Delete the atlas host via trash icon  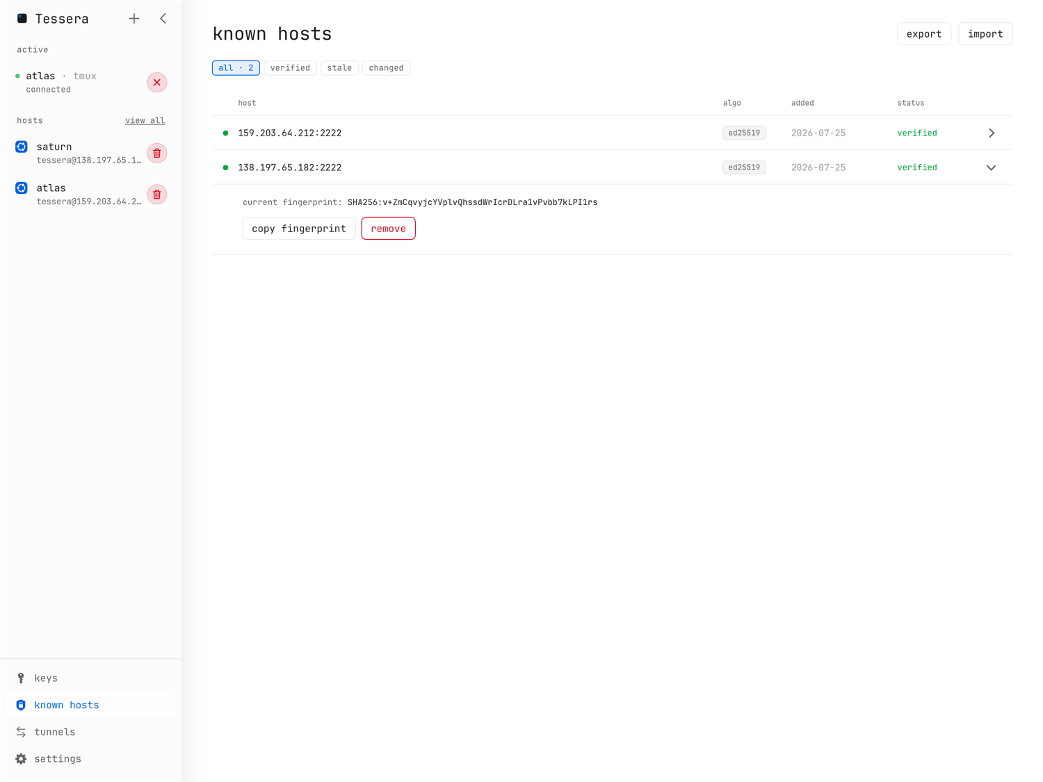pyautogui.click(x=157, y=195)
